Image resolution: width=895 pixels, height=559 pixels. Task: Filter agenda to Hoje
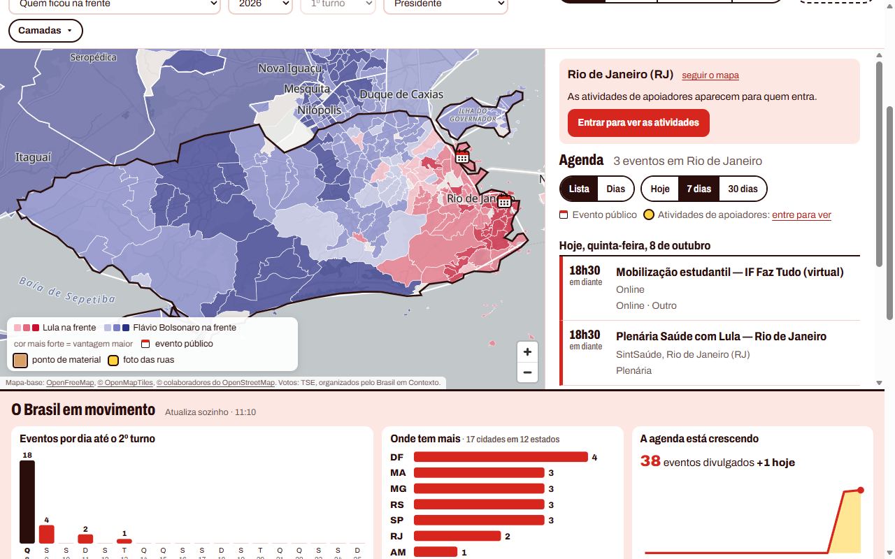pos(660,189)
